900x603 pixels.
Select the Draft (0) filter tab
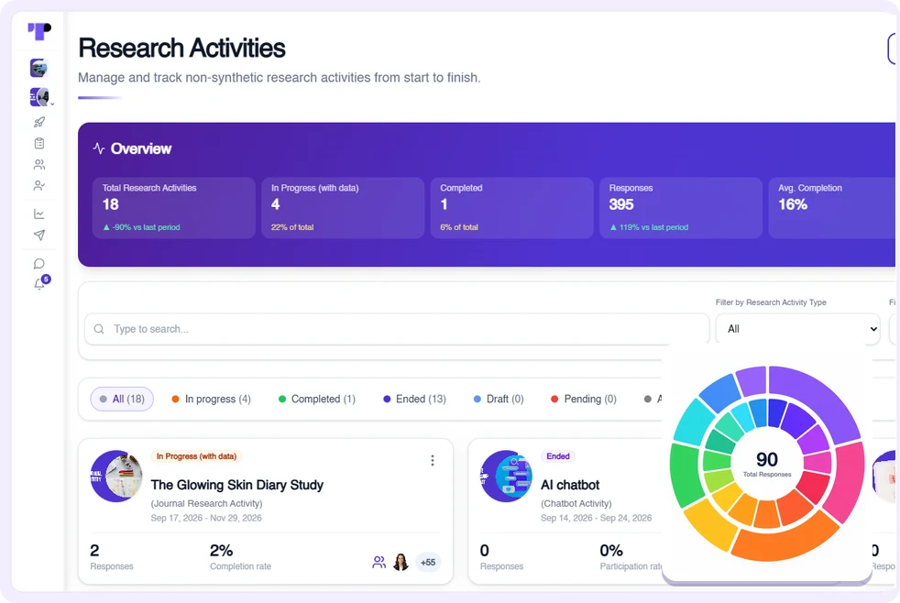coord(499,399)
